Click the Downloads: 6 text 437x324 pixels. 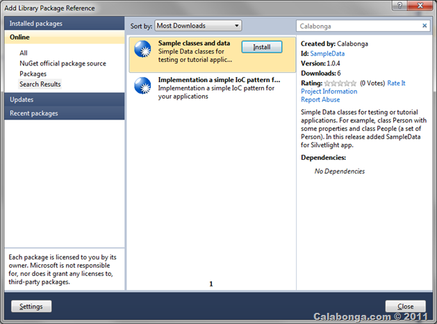pos(320,73)
